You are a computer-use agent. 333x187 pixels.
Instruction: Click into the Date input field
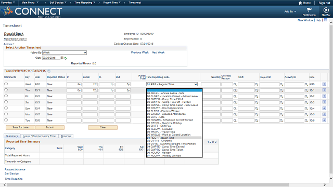[51, 58]
